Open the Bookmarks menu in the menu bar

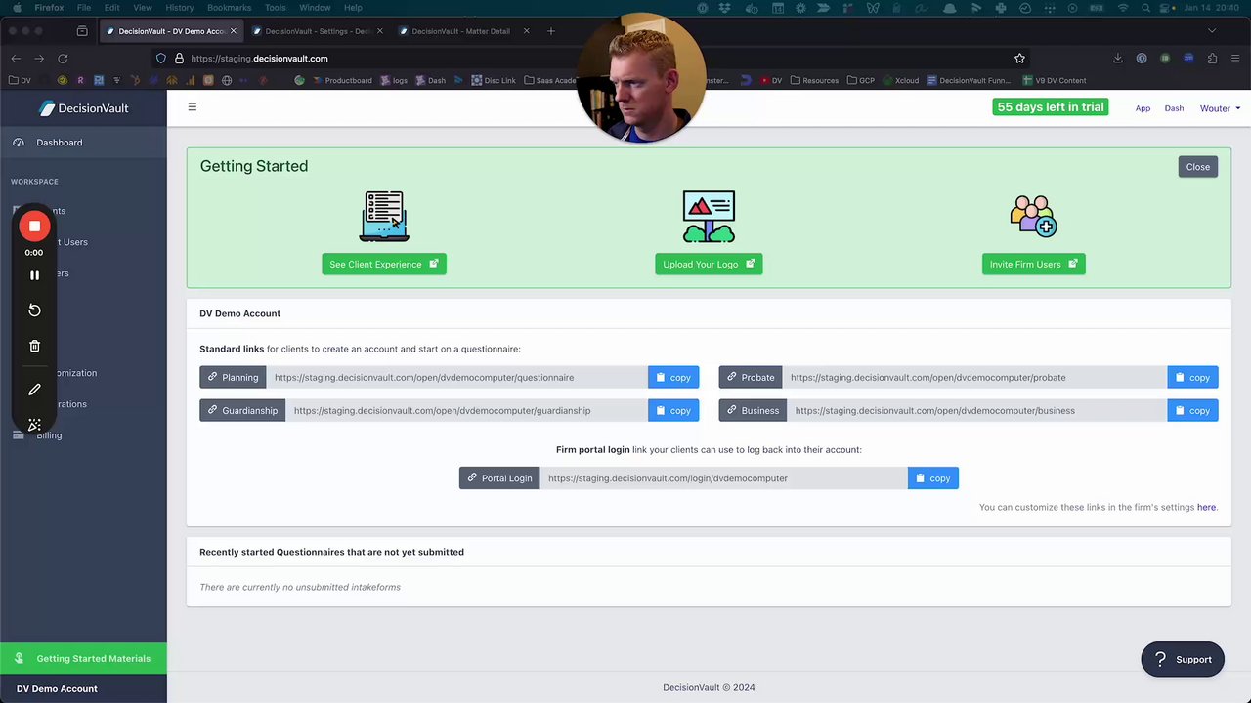(229, 8)
